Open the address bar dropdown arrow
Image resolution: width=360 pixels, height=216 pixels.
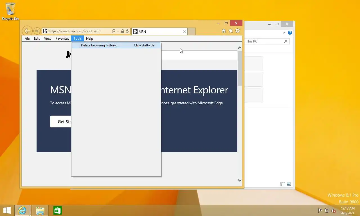[x=118, y=31]
